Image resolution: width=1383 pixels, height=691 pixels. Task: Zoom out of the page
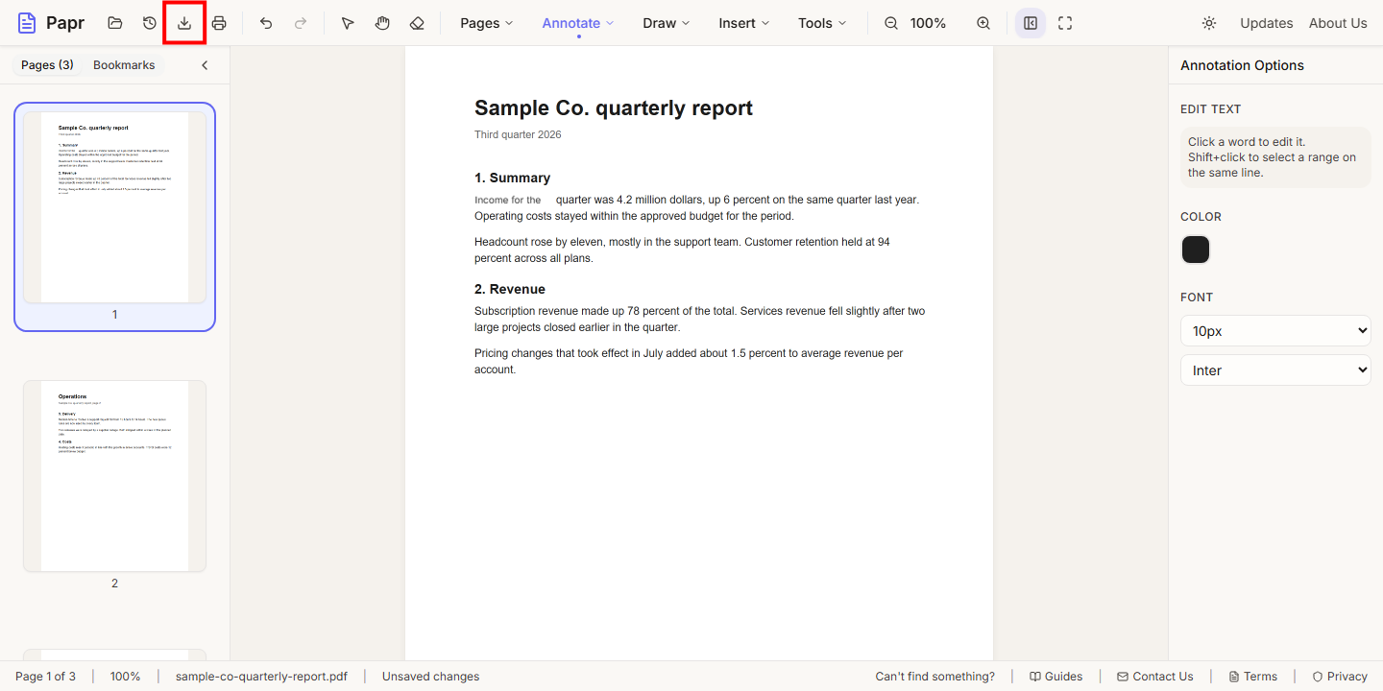(x=891, y=23)
